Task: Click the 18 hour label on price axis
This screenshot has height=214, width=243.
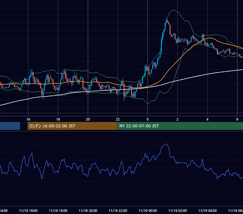Action: [x=58, y=119]
